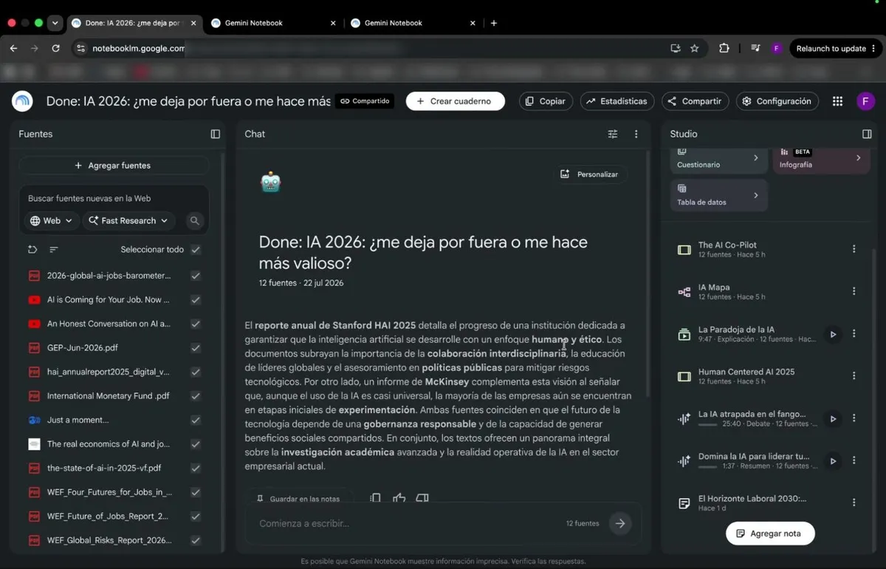Expand the Infografía card options
Screen dimensions: 886x569
(858, 157)
